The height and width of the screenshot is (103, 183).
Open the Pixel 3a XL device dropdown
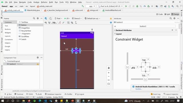(x=110, y=6)
